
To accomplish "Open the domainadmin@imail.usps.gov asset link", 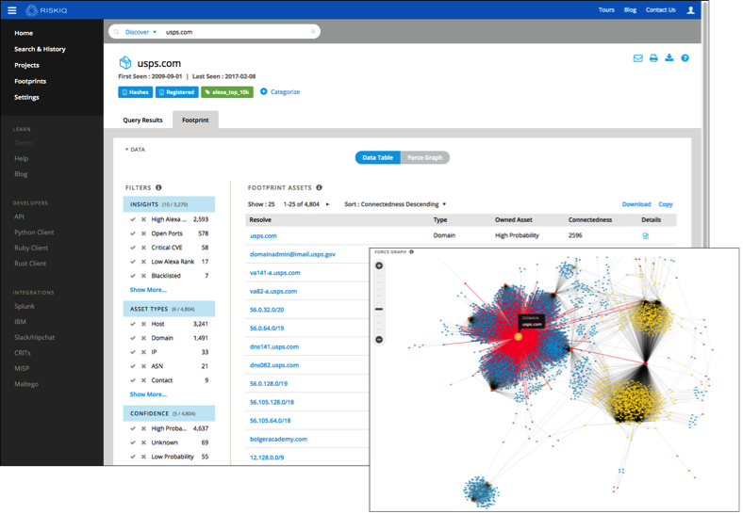I will coord(292,254).
